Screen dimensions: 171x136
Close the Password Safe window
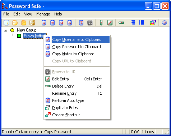click(165, 6)
